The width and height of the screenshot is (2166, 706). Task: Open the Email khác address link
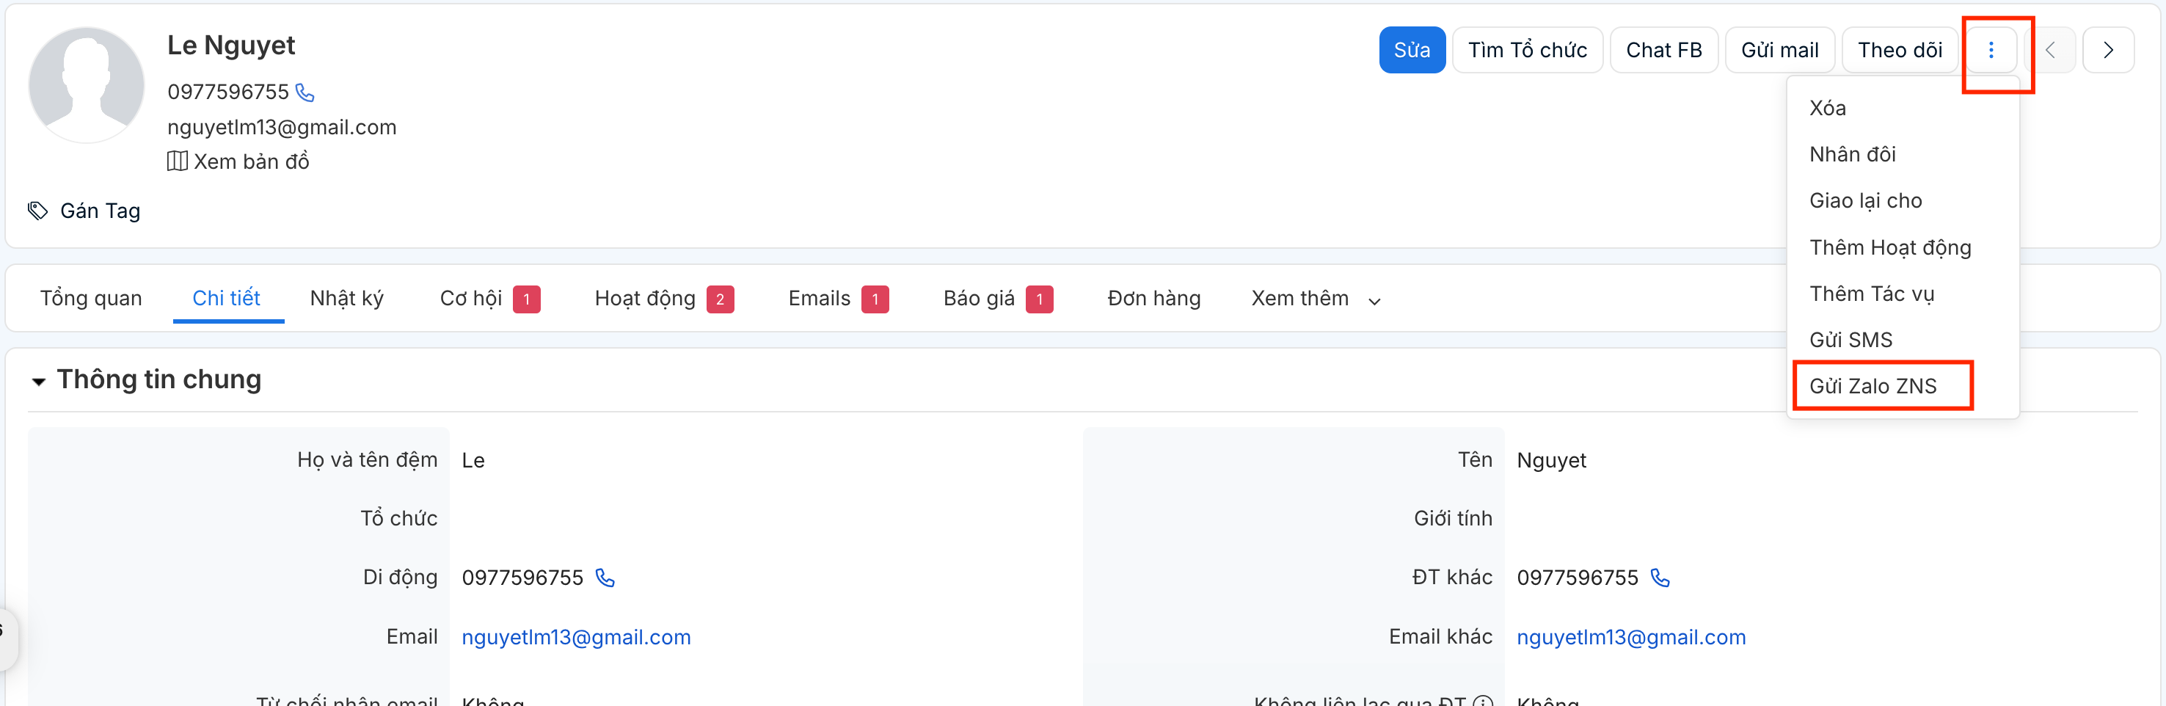tap(1630, 637)
